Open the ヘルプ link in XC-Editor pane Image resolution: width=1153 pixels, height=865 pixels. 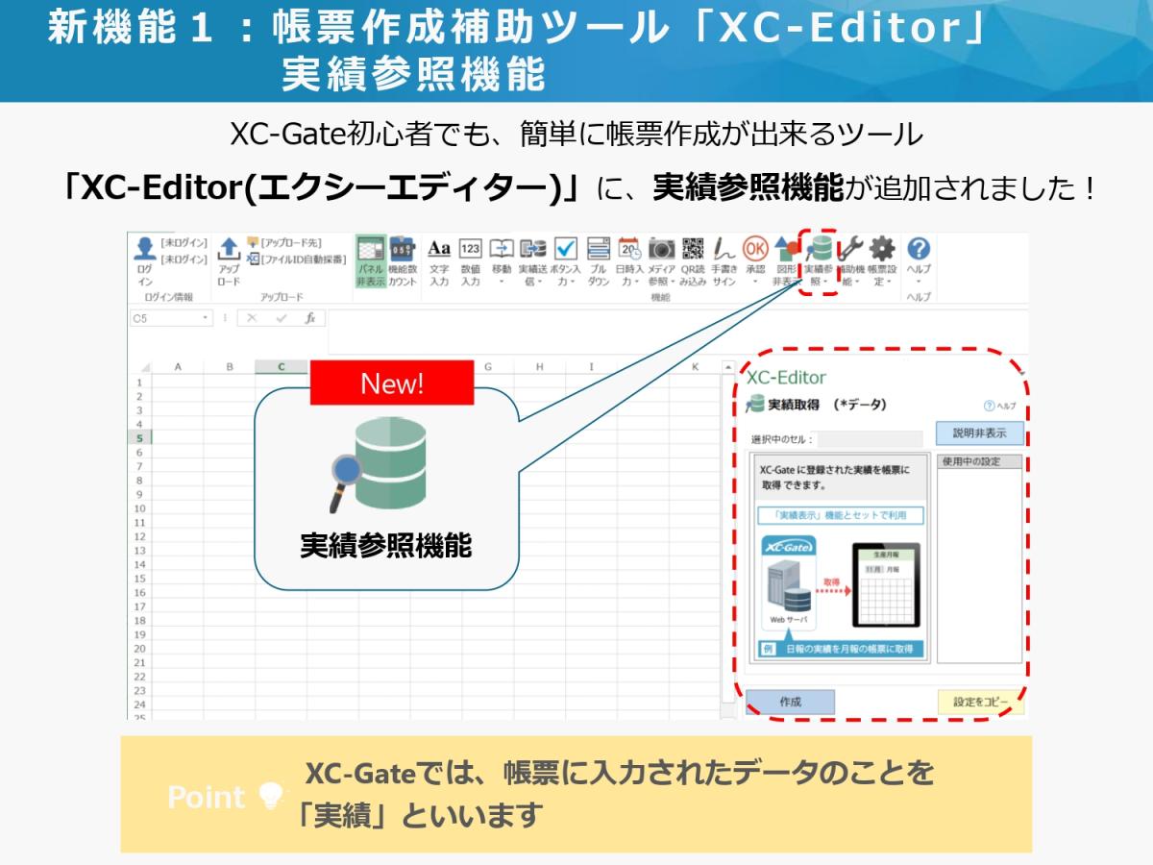1000,407
